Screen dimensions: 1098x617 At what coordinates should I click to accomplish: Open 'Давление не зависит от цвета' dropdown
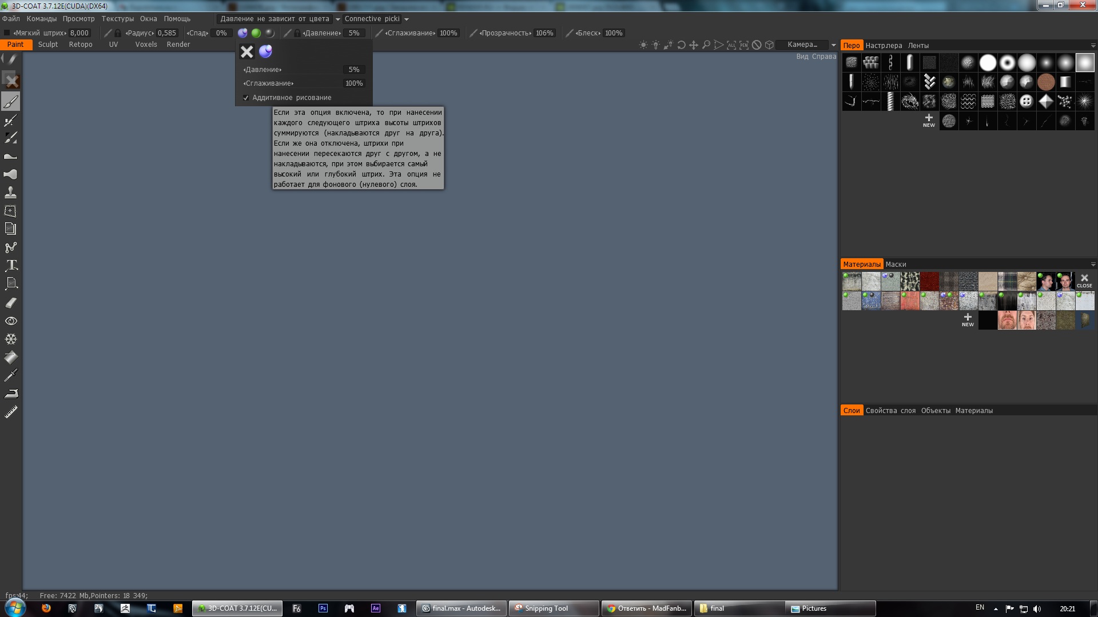337,19
